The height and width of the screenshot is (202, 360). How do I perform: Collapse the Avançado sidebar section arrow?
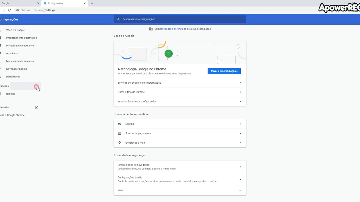(x=37, y=86)
